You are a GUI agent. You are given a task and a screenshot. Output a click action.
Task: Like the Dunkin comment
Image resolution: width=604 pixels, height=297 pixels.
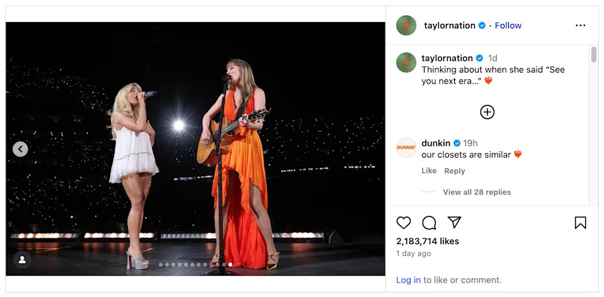pos(429,171)
